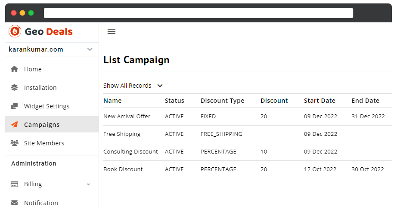Open the Consulting Discount campaign row
The width and height of the screenshot is (397, 212).
coord(247,152)
